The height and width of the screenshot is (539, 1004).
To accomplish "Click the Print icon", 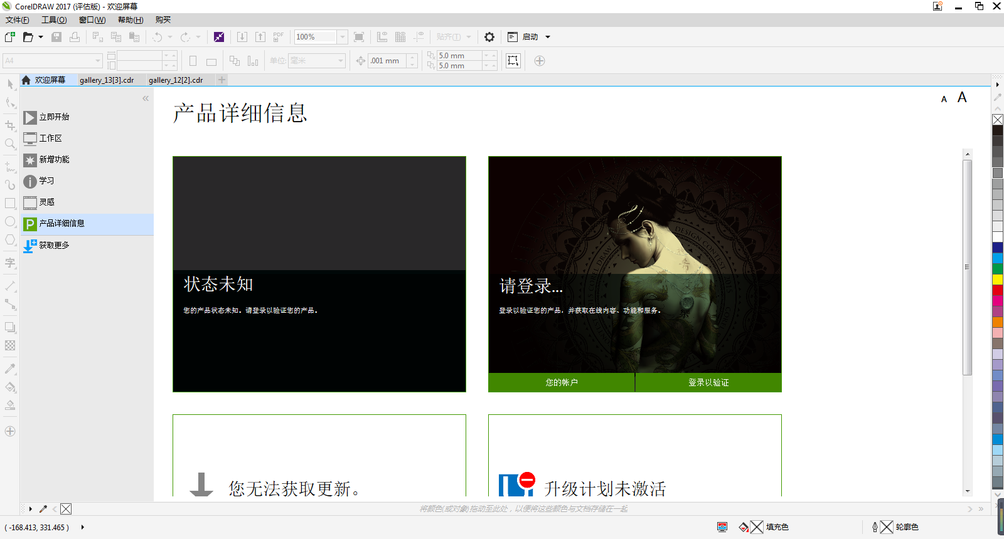I will [75, 37].
